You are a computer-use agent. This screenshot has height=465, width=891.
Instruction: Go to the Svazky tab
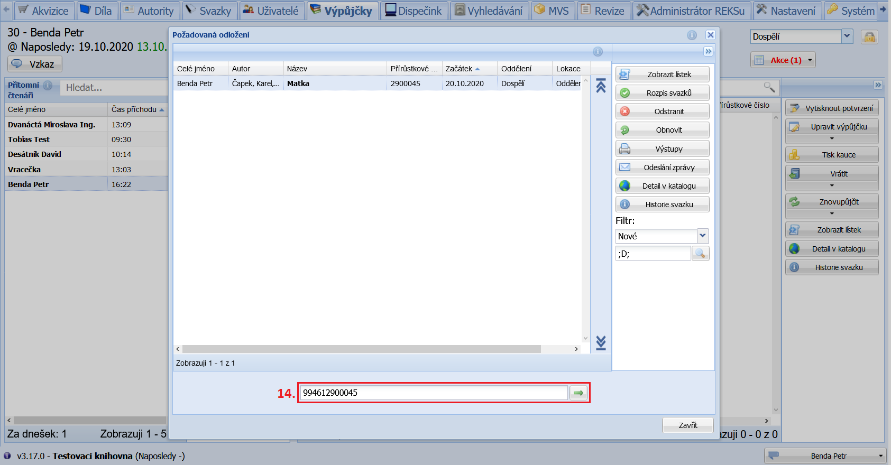[209, 11]
